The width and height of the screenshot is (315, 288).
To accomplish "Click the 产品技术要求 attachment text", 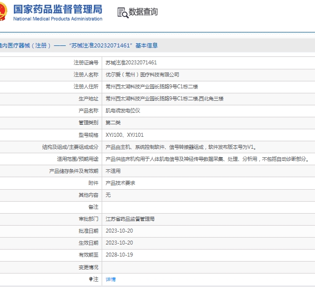I will (120, 183).
